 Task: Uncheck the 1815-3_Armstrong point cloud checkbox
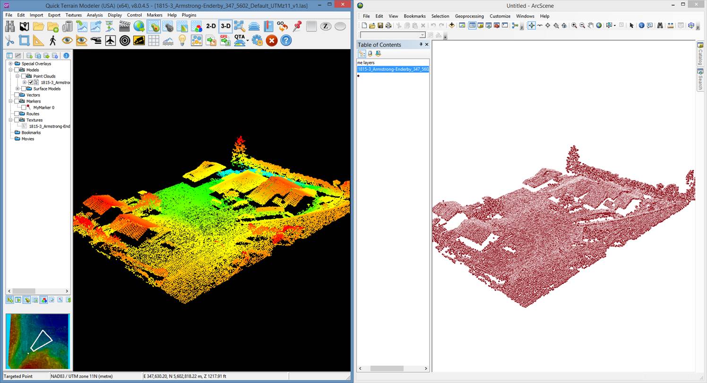pyautogui.click(x=31, y=82)
